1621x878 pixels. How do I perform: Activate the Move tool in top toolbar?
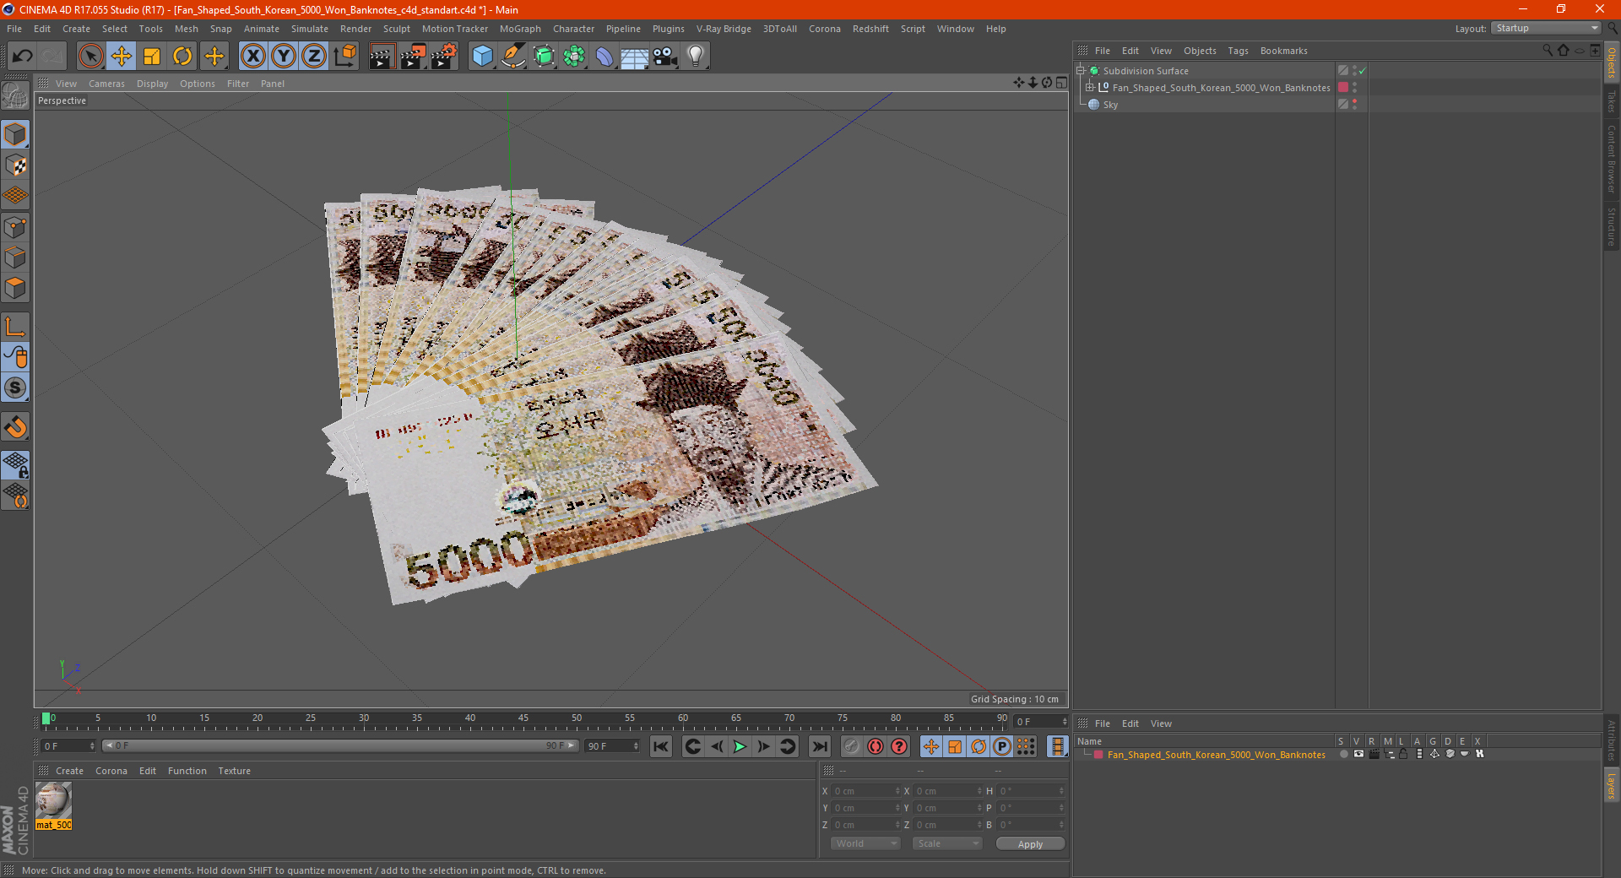(122, 57)
